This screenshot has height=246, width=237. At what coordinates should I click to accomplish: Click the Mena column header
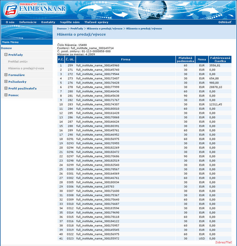[x=202, y=59]
